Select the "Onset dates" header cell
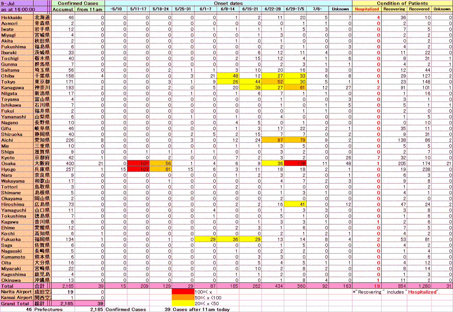 tap(228, 3)
